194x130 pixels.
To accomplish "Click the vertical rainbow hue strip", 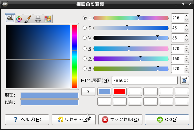I will pos(75,56).
